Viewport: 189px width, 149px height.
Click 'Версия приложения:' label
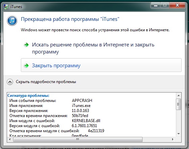pos(29,111)
